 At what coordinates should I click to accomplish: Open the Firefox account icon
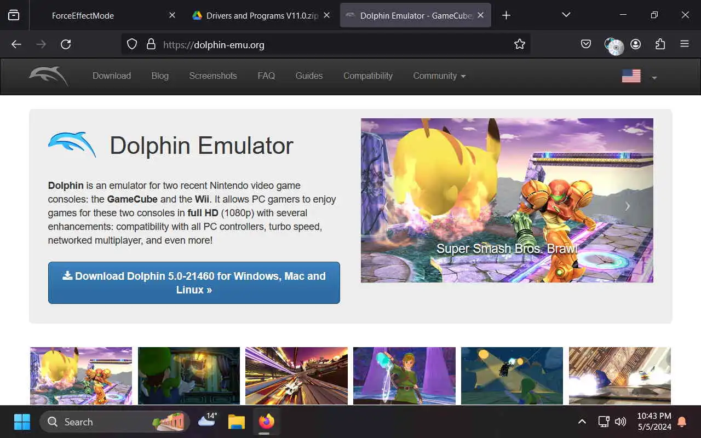(636, 44)
